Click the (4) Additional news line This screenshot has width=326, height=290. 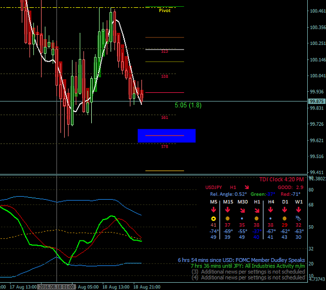click(248, 277)
